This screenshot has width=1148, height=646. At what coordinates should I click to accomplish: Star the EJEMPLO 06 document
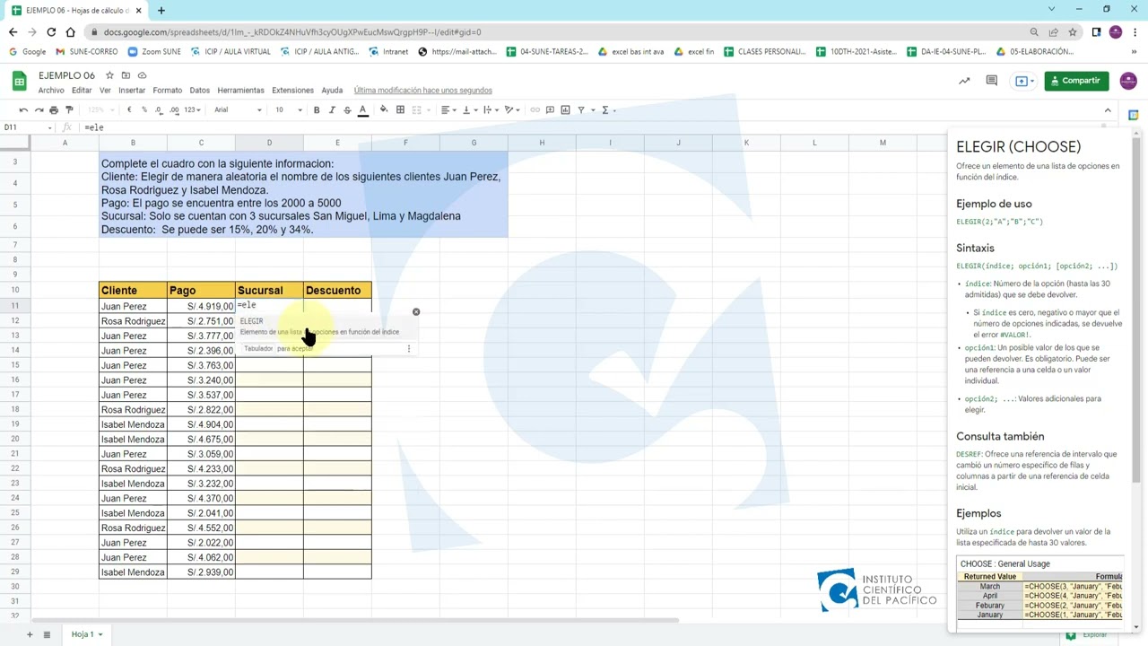tap(109, 75)
